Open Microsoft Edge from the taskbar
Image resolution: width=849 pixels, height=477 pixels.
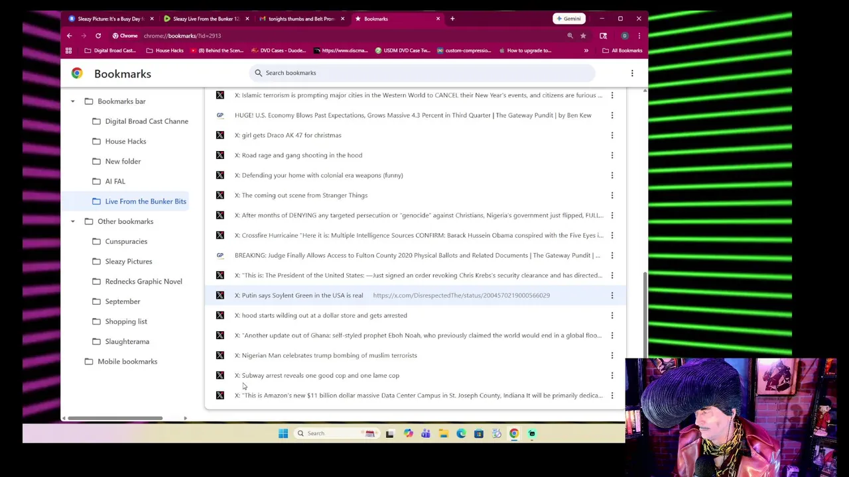coord(461,433)
